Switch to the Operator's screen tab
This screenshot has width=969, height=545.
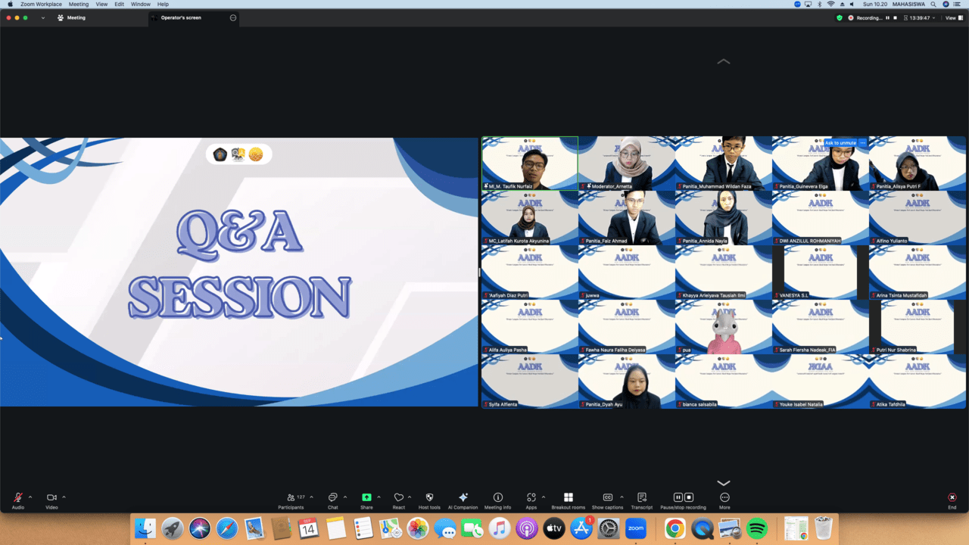coord(182,17)
